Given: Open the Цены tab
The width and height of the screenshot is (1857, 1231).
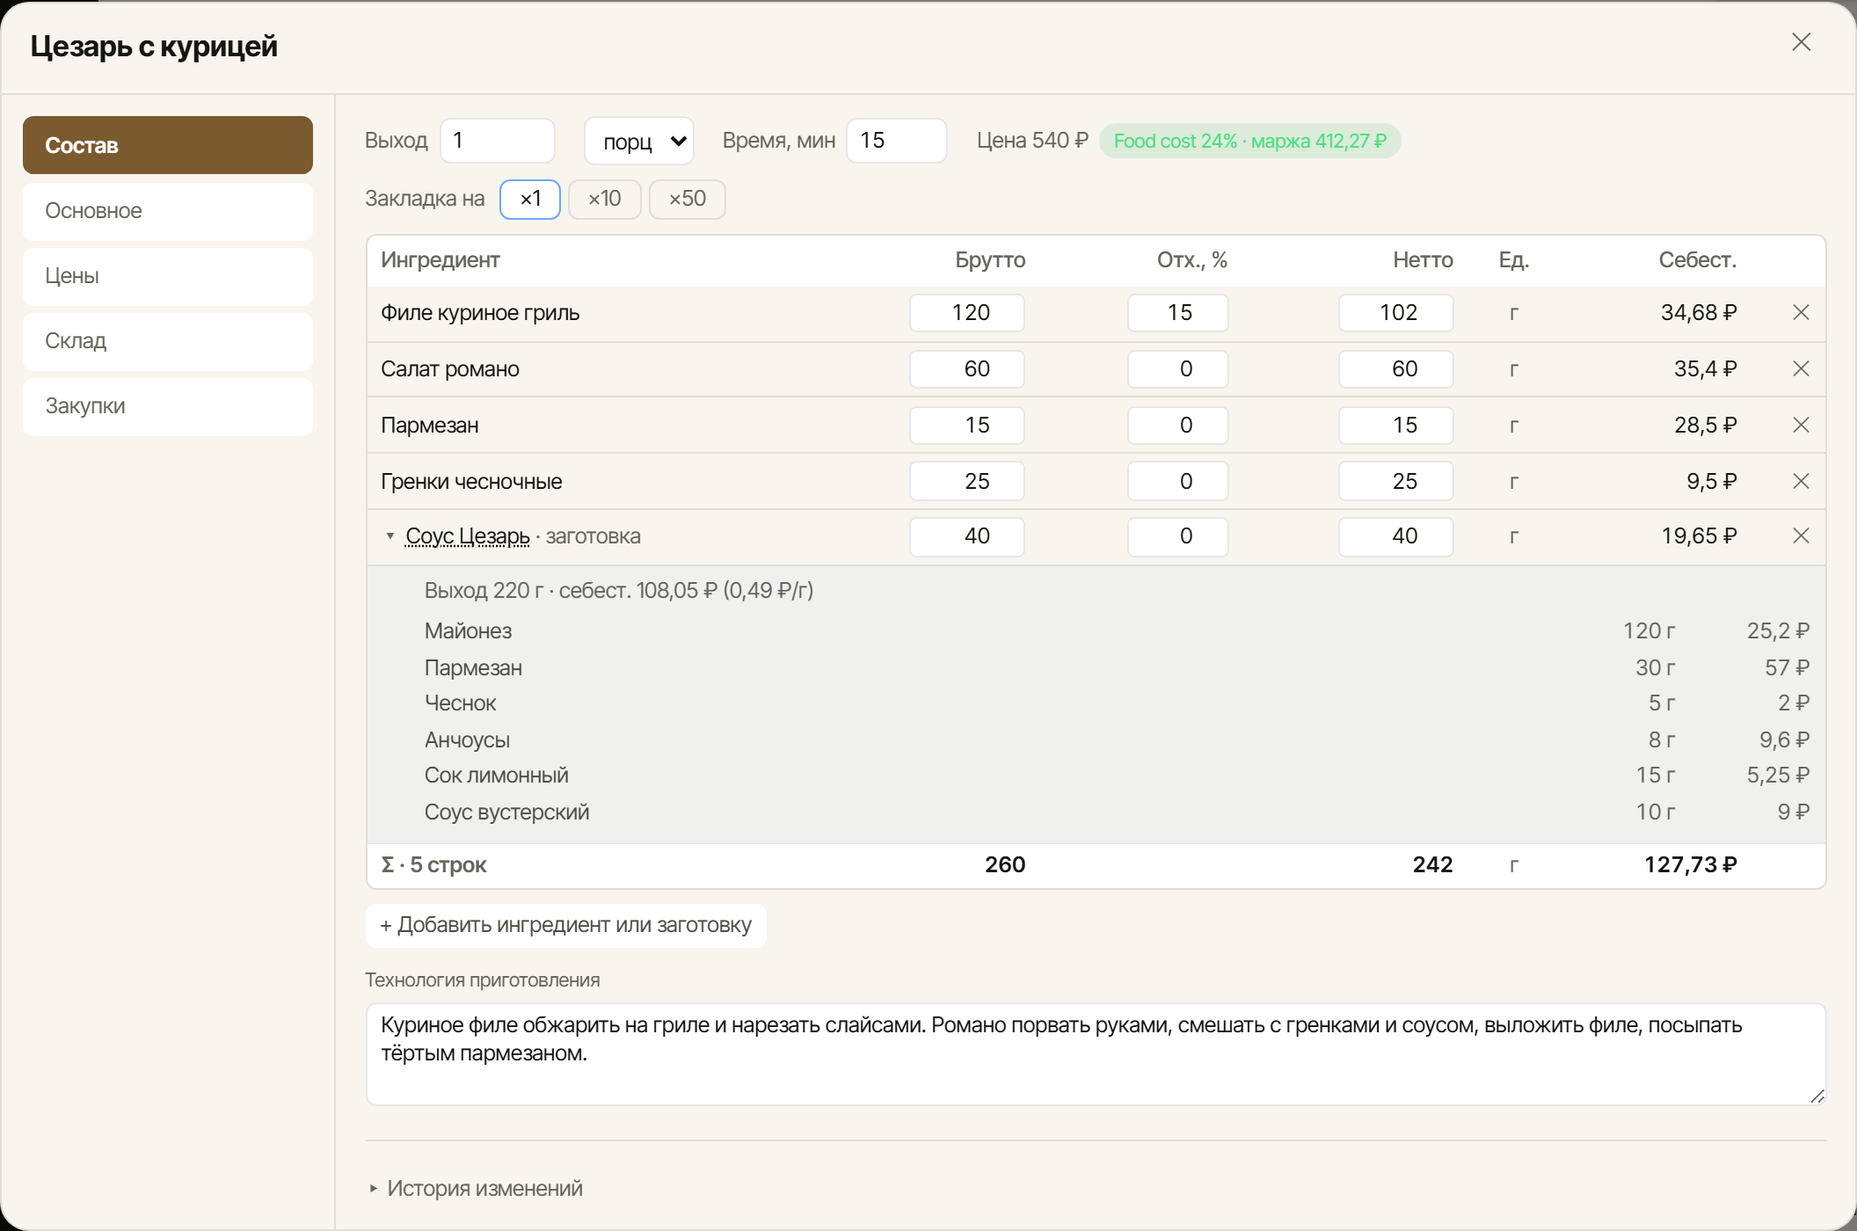Looking at the screenshot, I should point(168,276).
